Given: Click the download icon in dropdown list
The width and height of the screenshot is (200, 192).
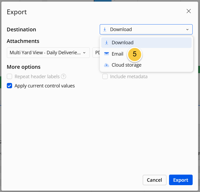Looking at the screenshot, I should (107, 43).
